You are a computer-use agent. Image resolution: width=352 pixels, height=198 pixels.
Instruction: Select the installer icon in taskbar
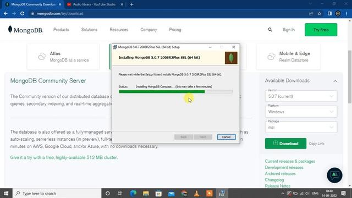click(222, 193)
